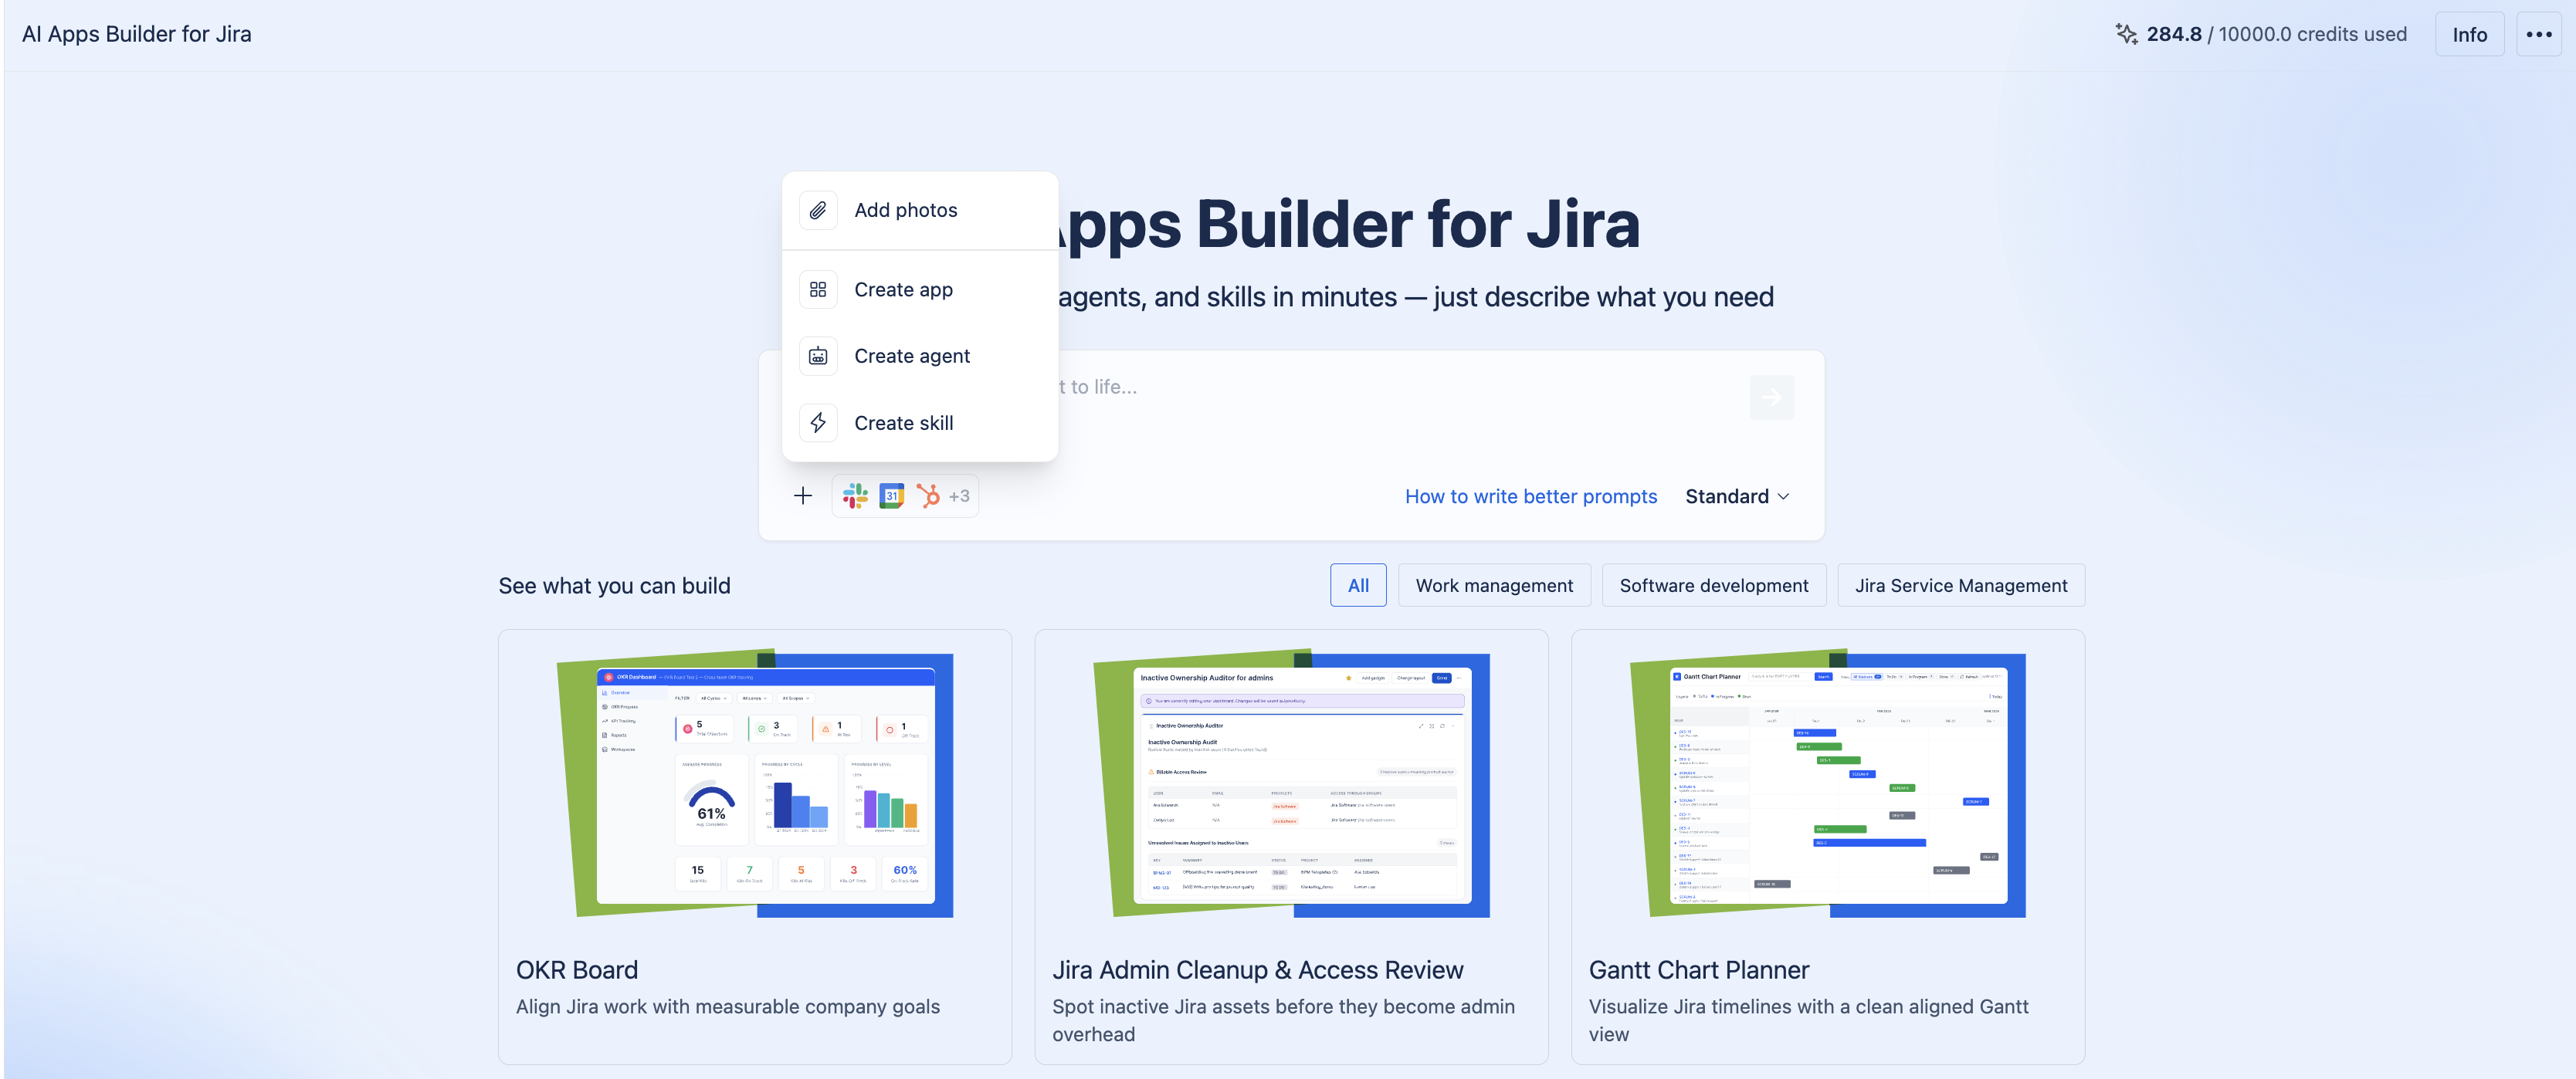The image size is (2576, 1079).
Task: Expand the Standard mode dropdown
Action: [1737, 496]
